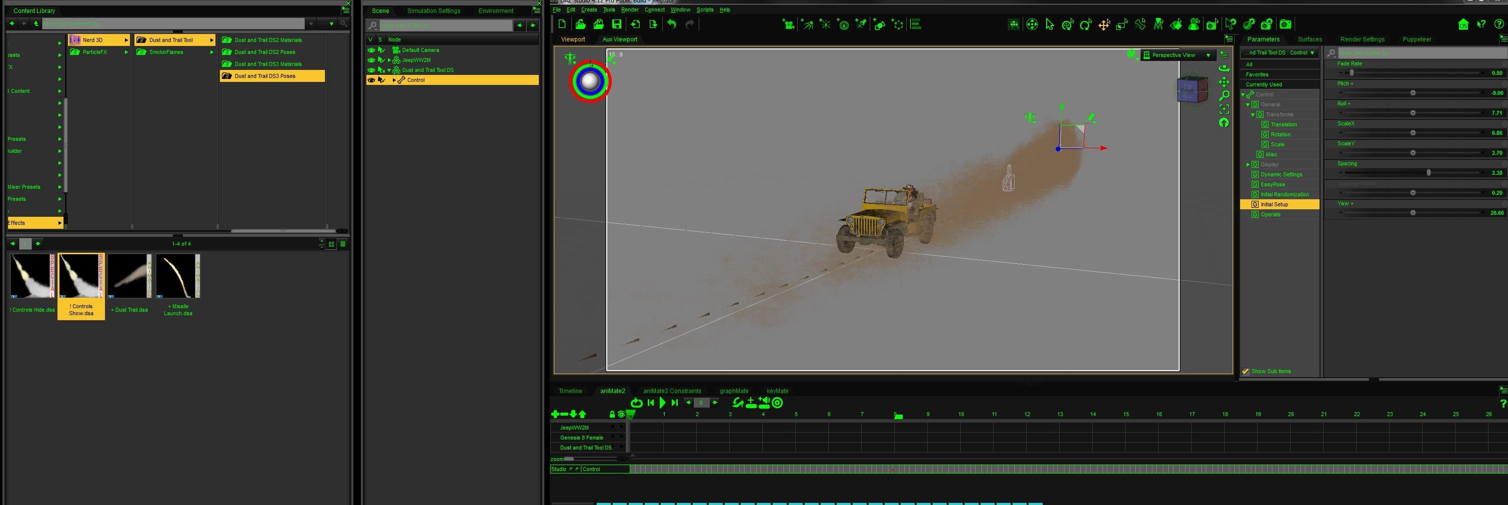Screen dimensions: 1508x505
Task: Expand the Control node in Scene
Action: [x=394, y=80]
